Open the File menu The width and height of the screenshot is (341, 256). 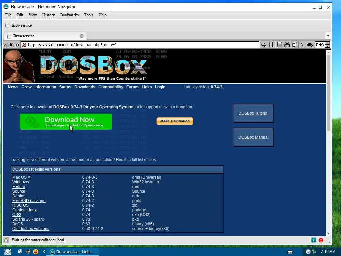pos(8,15)
